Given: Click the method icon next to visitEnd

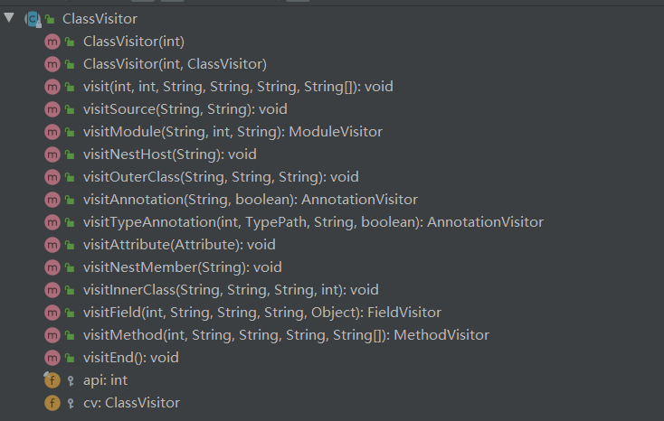Looking at the screenshot, I should point(52,358).
